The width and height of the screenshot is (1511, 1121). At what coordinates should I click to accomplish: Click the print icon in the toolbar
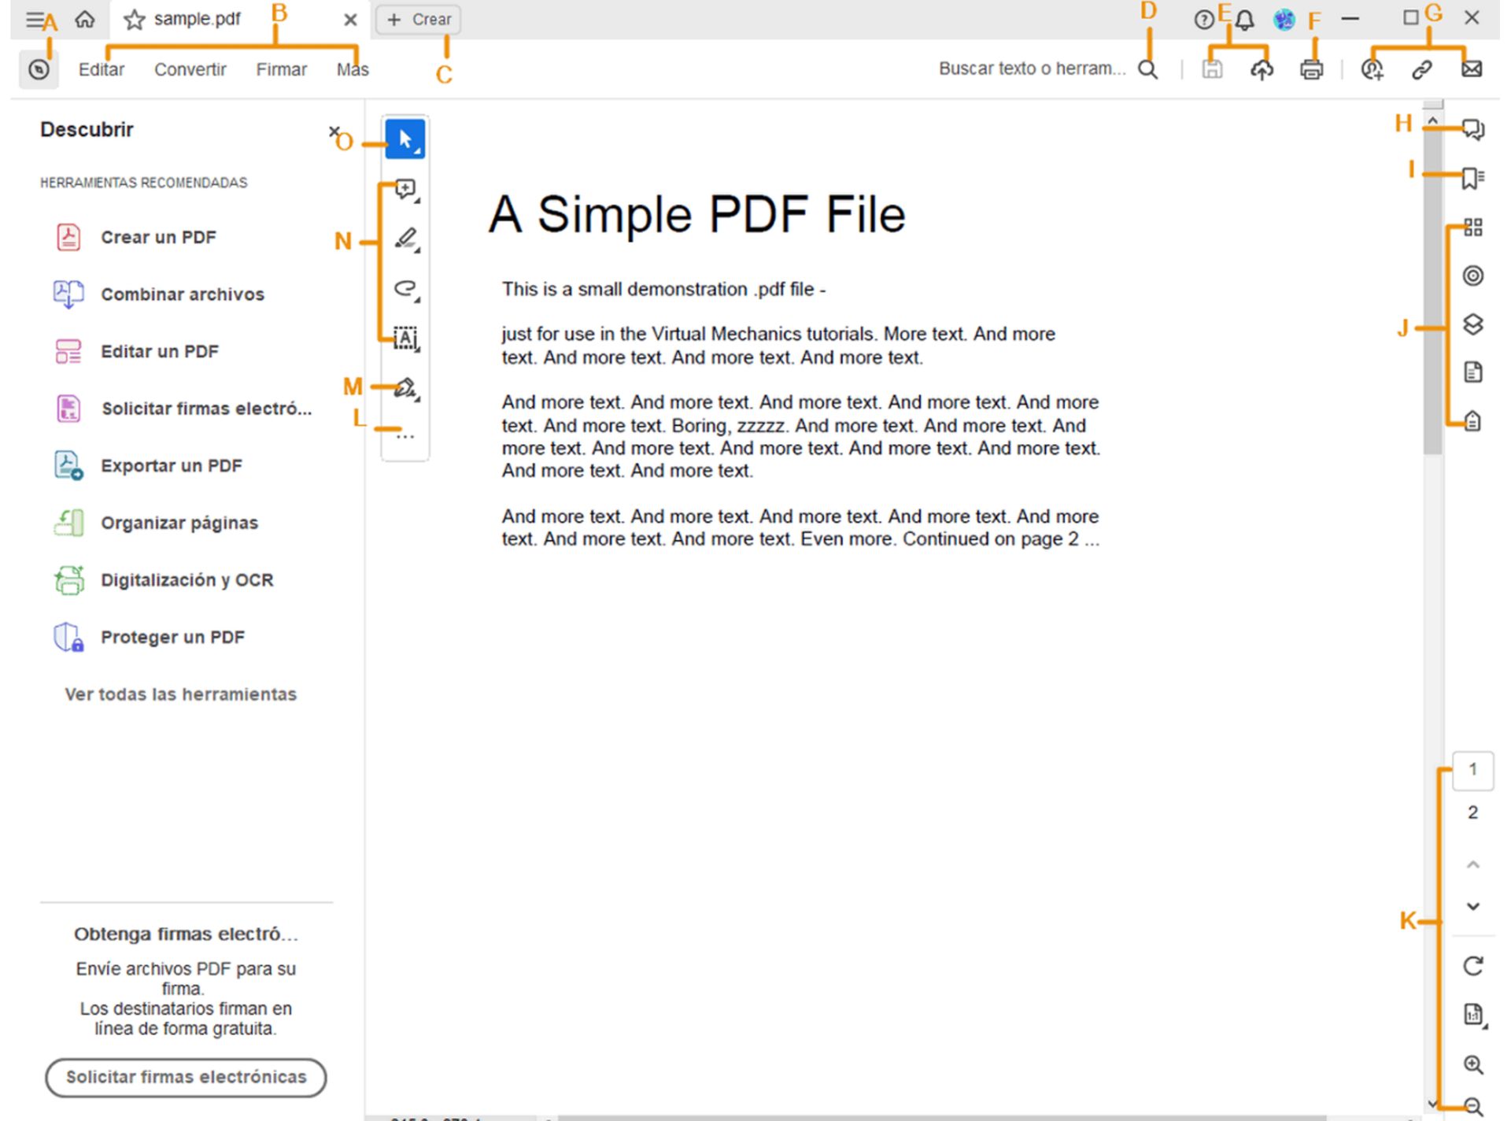pyautogui.click(x=1311, y=69)
